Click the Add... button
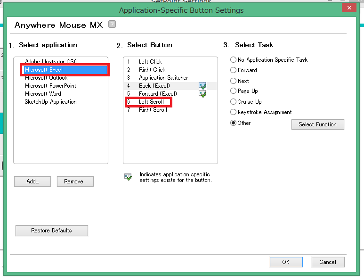The width and height of the screenshot is (364, 280). pyautogui.click(x=32, y=181)
